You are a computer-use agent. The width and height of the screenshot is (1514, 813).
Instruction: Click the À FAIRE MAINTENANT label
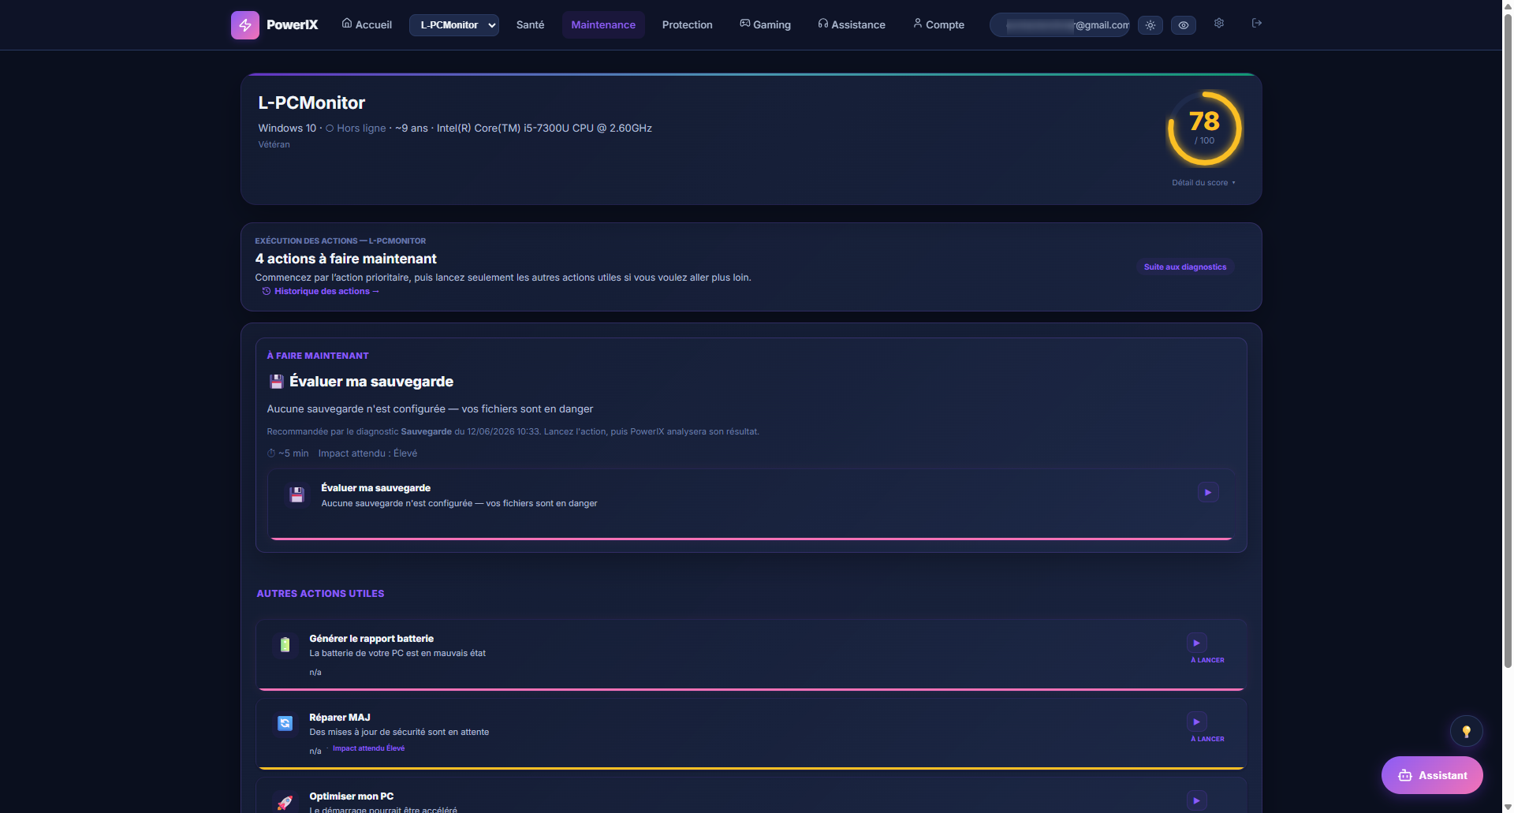[318, 356]
